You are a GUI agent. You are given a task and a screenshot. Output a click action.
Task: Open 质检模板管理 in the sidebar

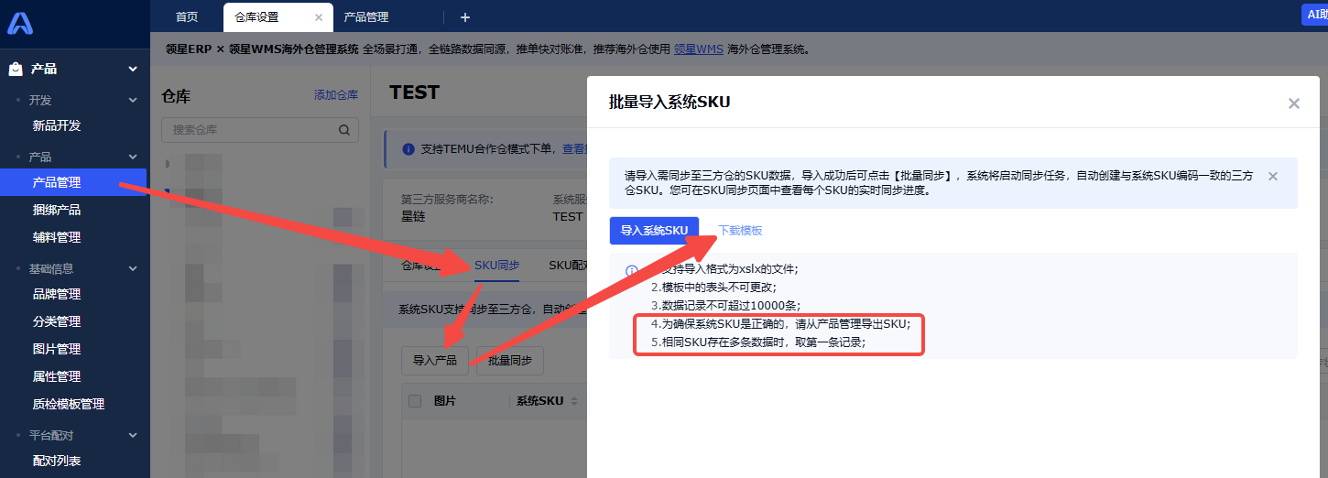pos(69,404)
